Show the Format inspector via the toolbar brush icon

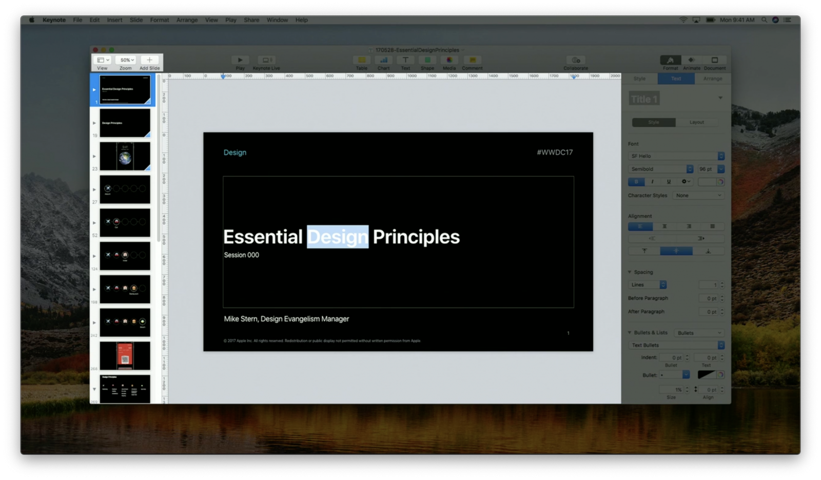[x=670, y=60]
